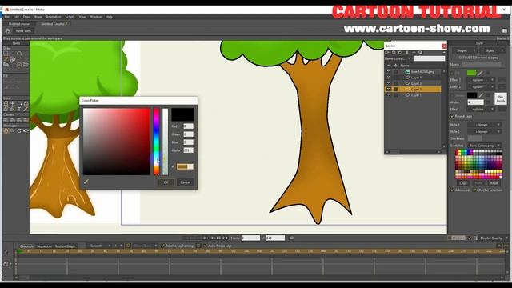Open the Display Quality dropdown
Viewport: 512px width, 288px height.
click(x=493, y=238)
